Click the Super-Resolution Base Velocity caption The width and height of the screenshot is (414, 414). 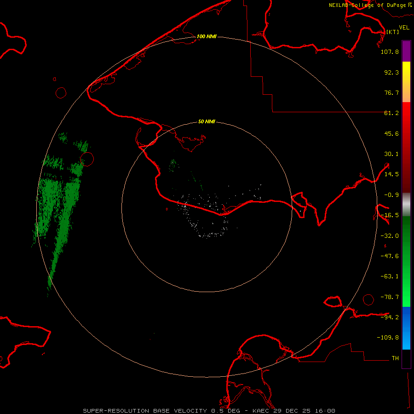209,411
